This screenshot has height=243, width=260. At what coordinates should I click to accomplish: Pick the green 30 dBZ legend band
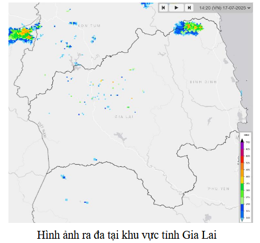[x=242, y=187]
